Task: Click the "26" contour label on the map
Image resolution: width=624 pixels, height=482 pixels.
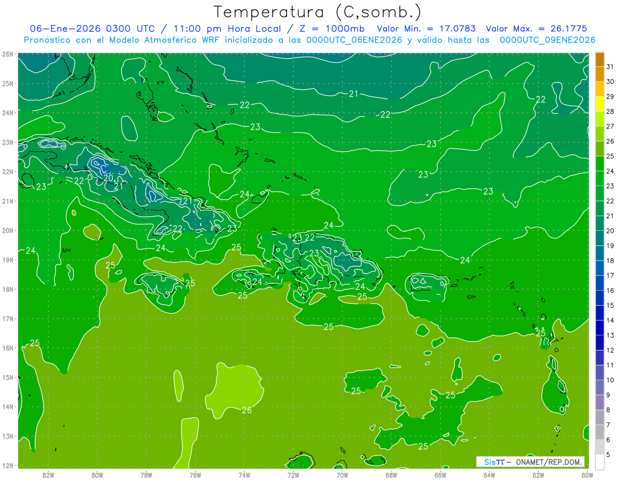Action: tap(246, 410)
